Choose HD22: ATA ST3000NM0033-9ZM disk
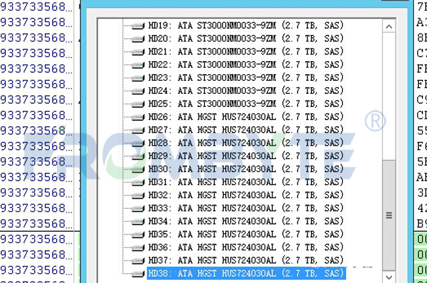 246,64
